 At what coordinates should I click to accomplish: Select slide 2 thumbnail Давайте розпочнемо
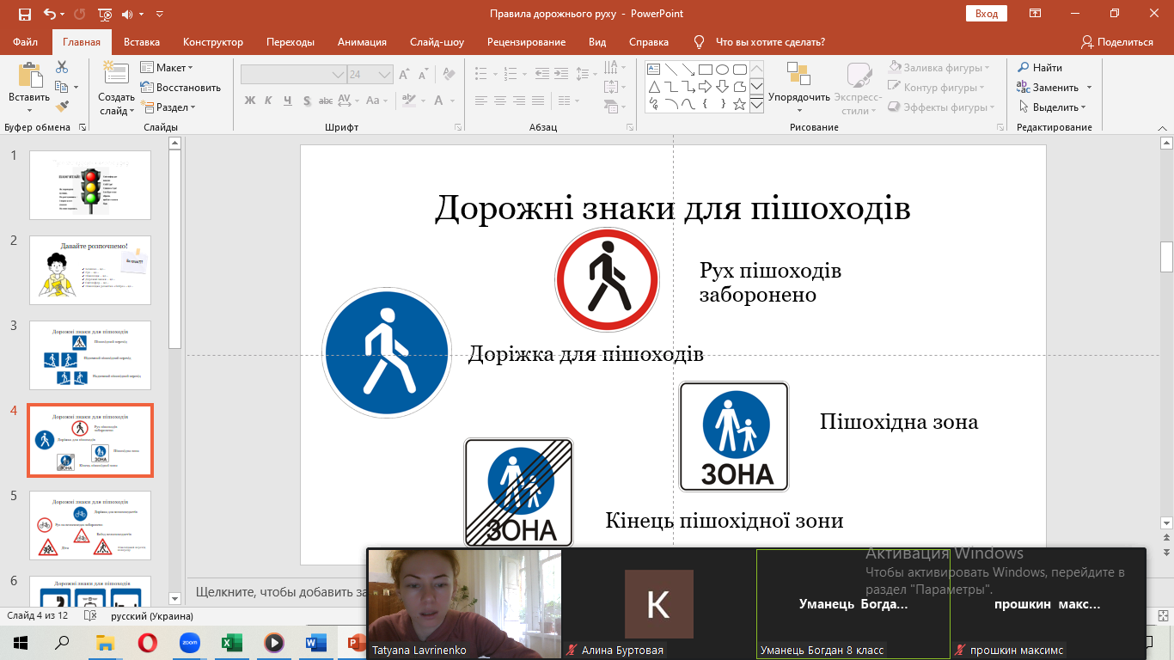coord(90,270)
